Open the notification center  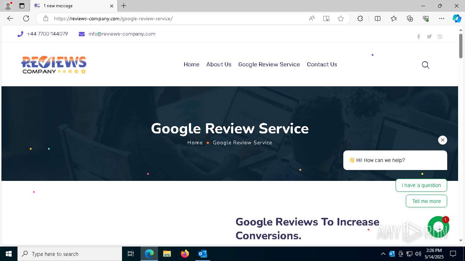coord(453,254)
